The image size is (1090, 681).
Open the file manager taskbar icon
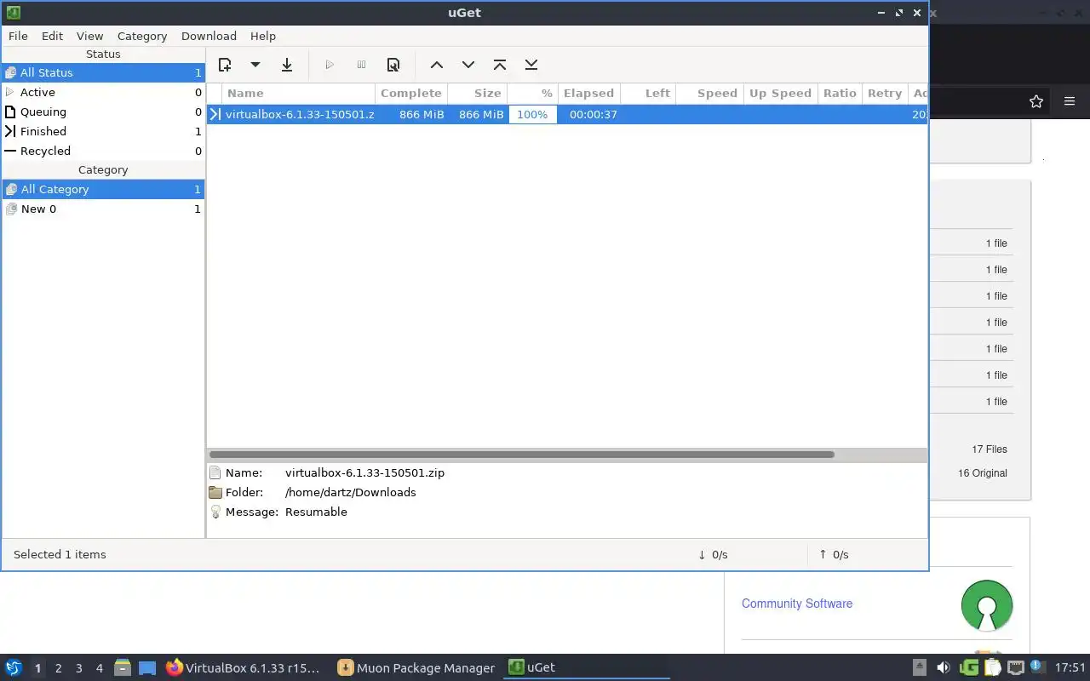[x=122, y=667]
